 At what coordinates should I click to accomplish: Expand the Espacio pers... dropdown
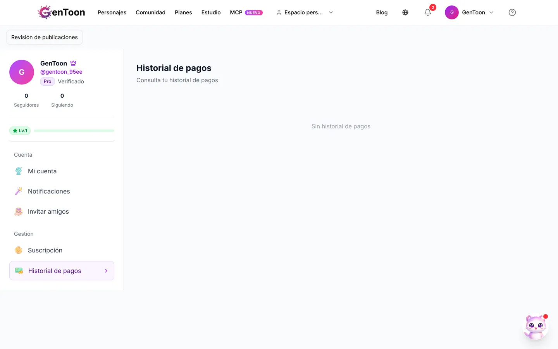pyautogui.click(x=305, y=12)
